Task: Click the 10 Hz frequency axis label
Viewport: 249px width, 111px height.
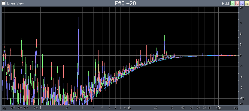Action: click(x=129, y=108)
